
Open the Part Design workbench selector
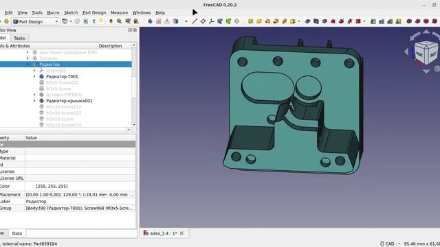click(36, 21)
